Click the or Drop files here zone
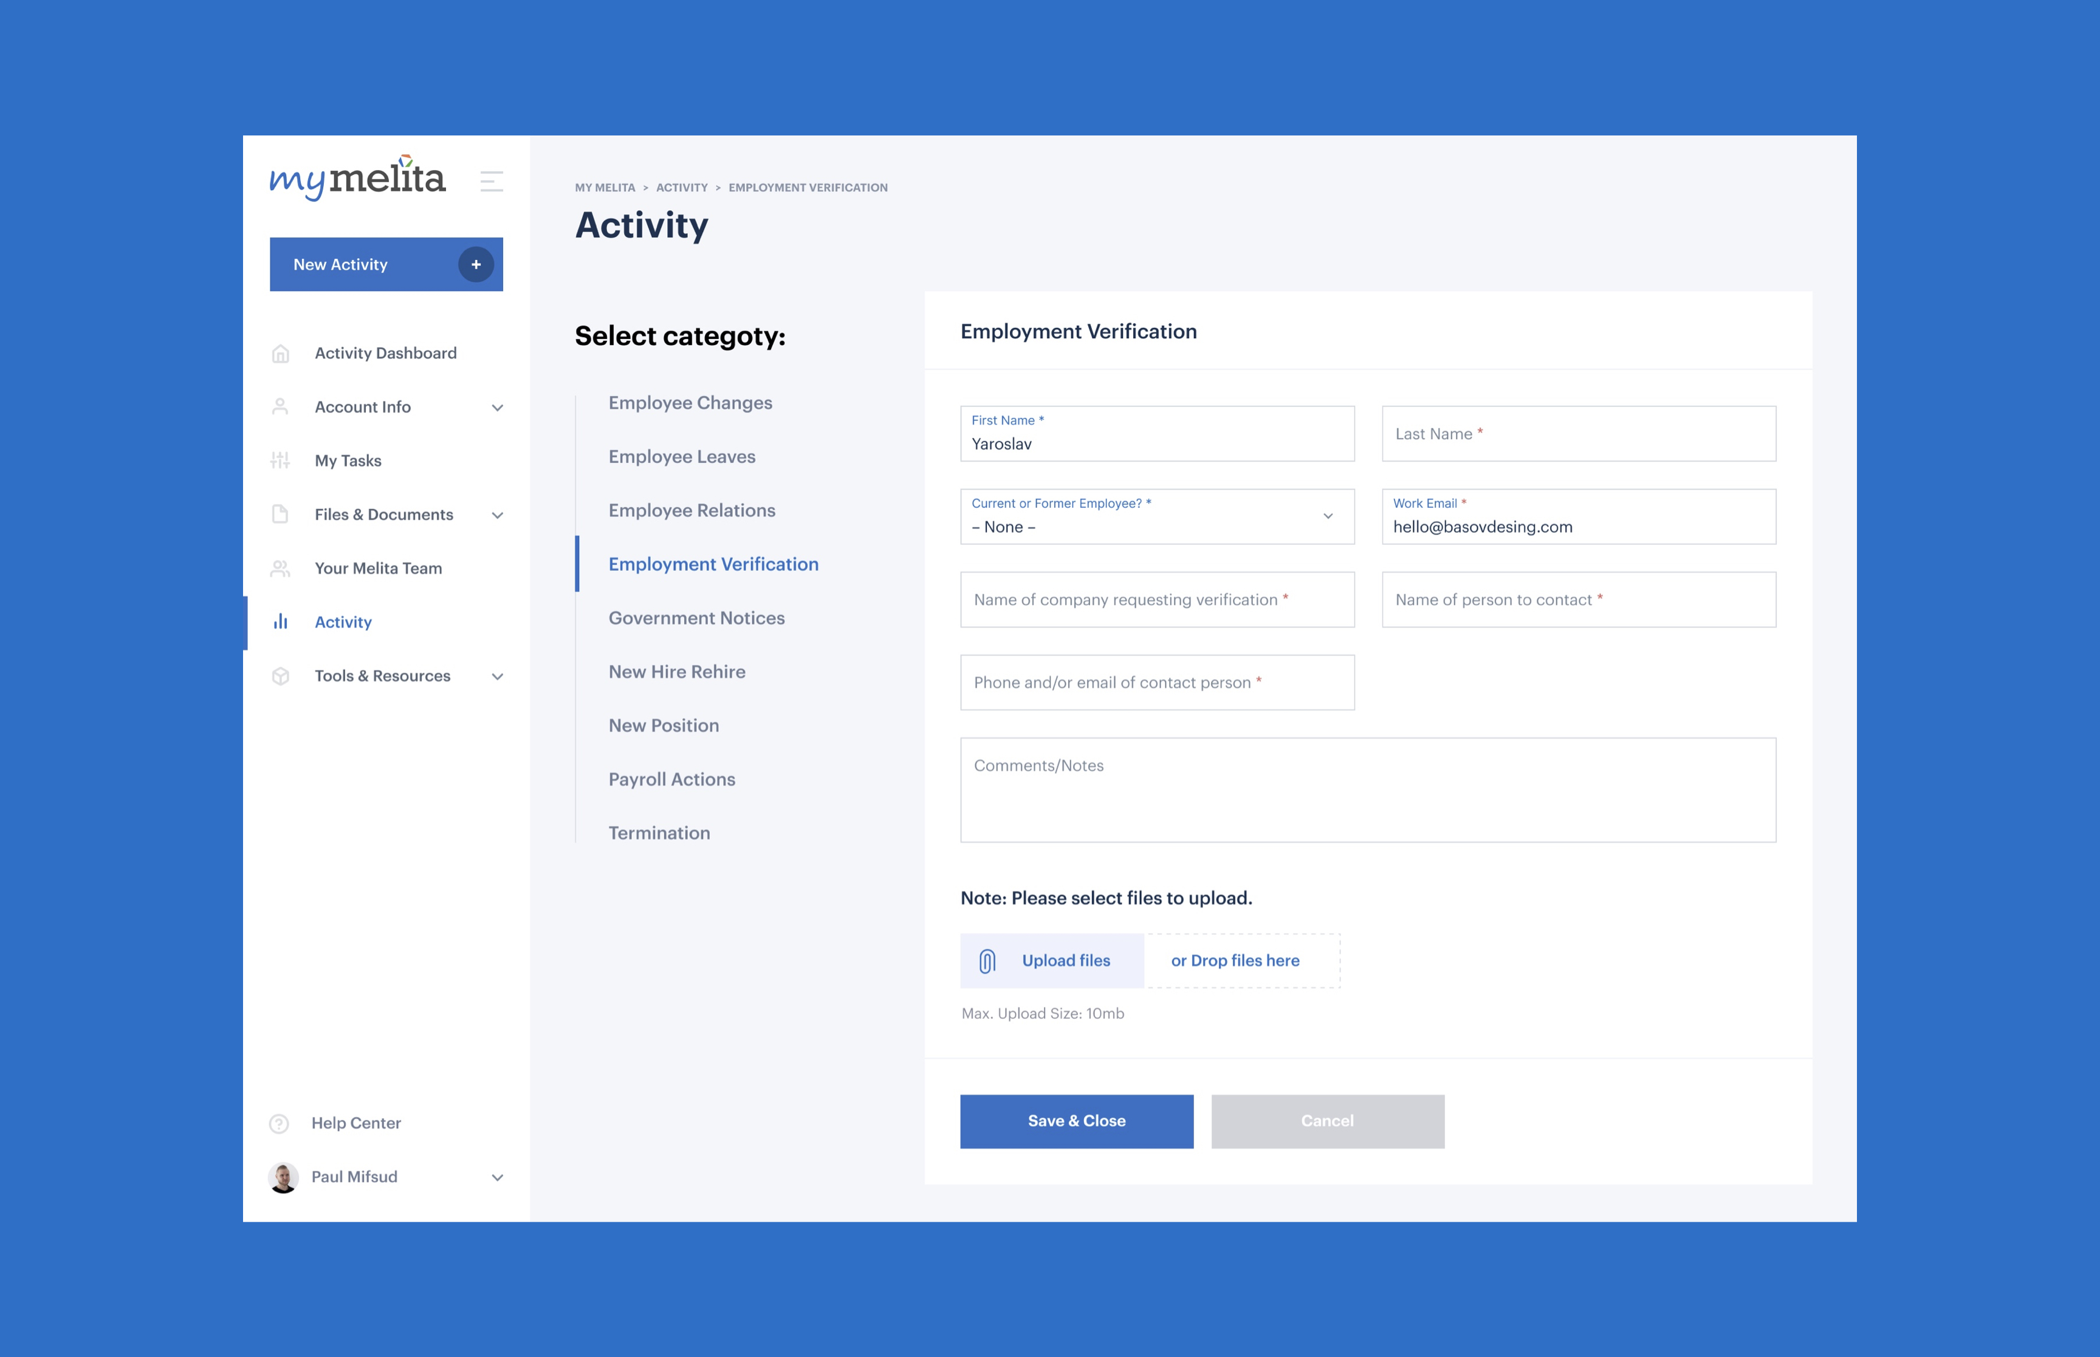The image size is (2100, 1357). [x=1241, y=960]
